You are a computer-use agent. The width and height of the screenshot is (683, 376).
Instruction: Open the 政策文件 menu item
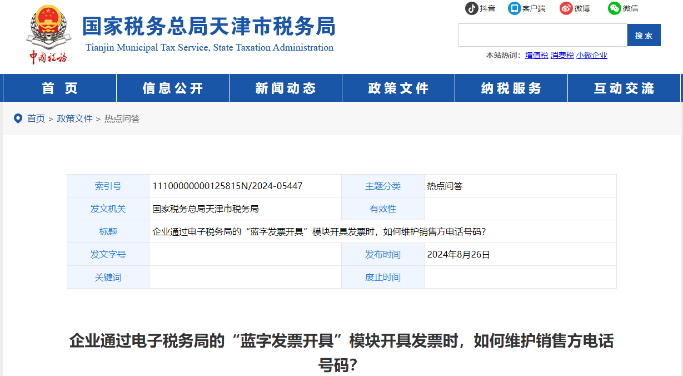coord(398,87)
